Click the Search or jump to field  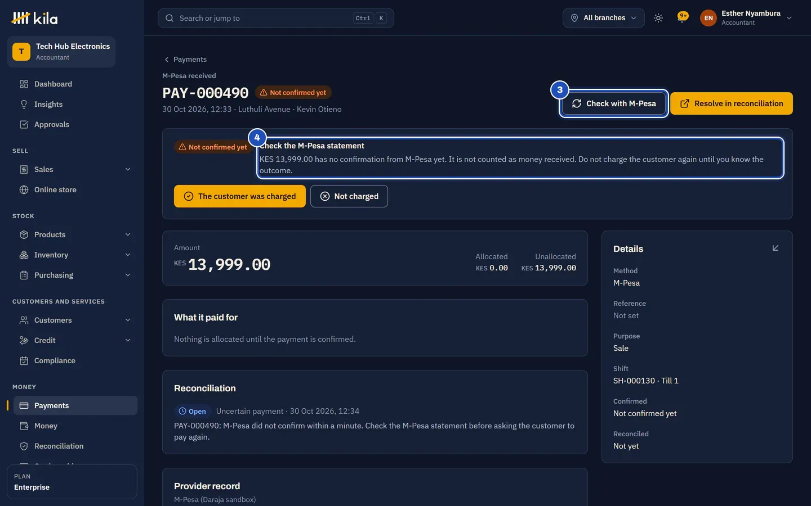pos(276,18)
